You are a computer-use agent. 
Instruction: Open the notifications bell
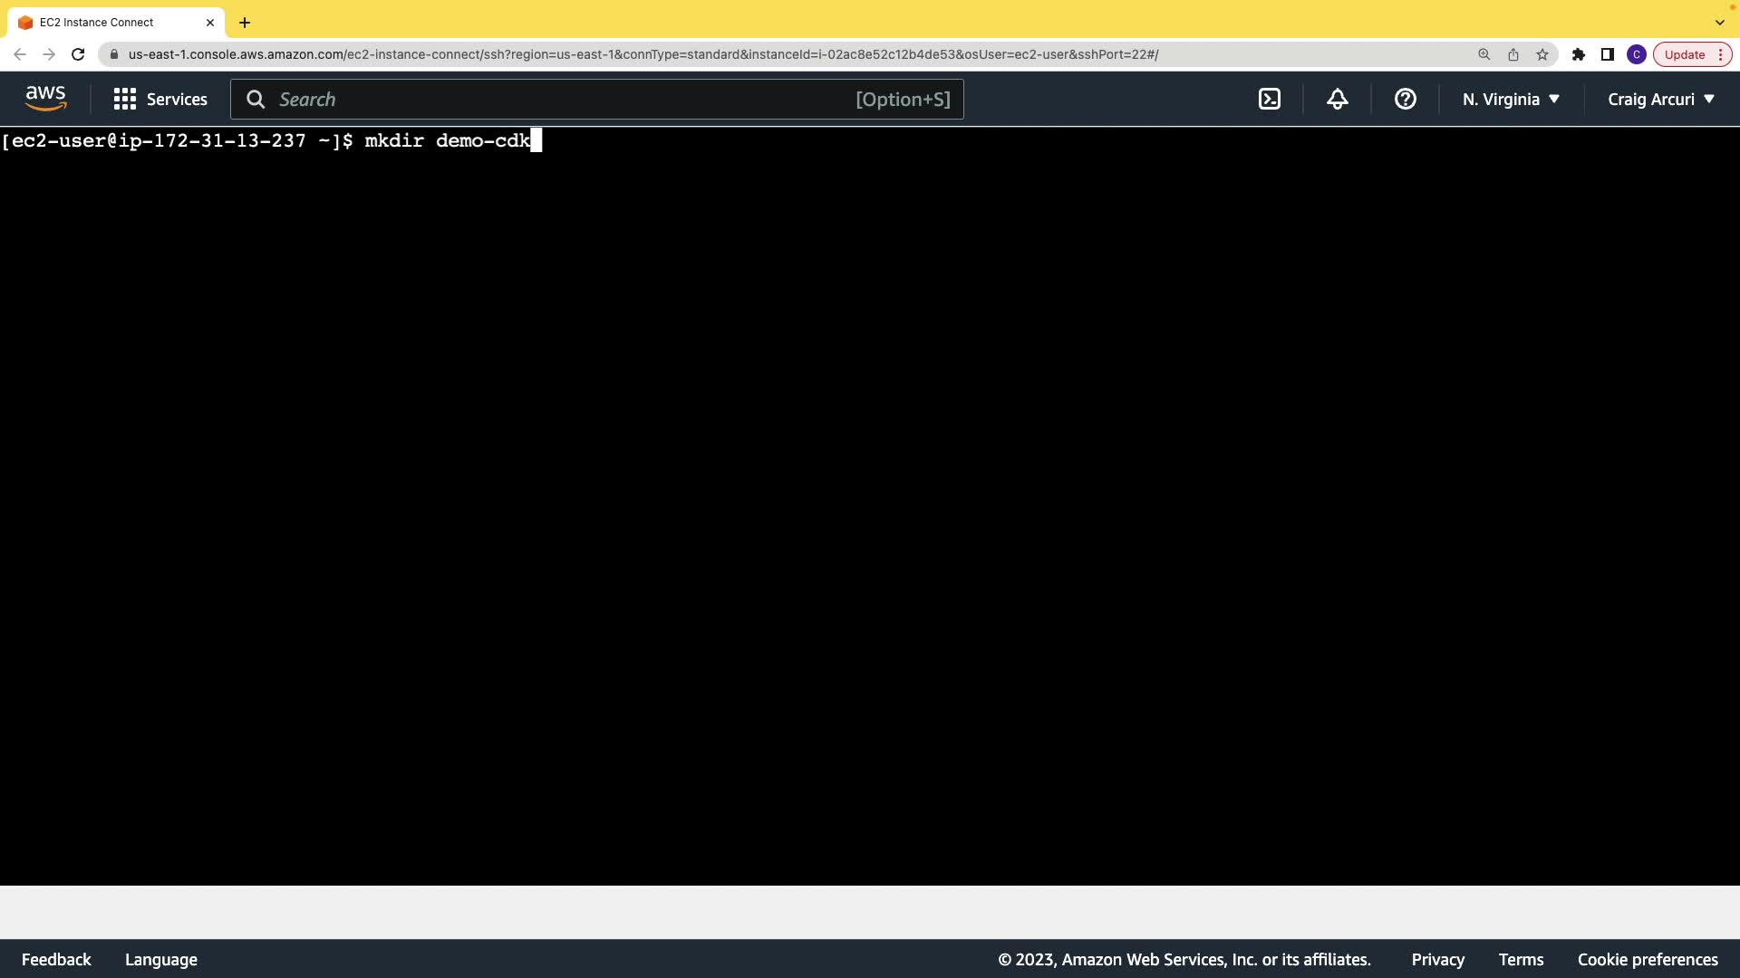coord(1337,100)
